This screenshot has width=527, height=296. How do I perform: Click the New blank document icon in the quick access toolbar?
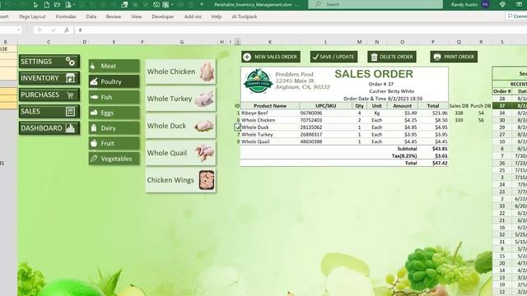point(47,5)
